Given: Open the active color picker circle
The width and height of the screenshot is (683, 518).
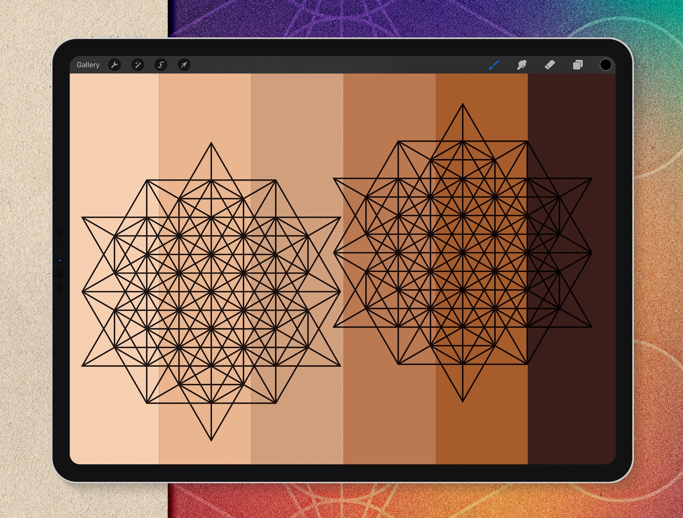Looking at the screenshot, I should coord(605,65).
